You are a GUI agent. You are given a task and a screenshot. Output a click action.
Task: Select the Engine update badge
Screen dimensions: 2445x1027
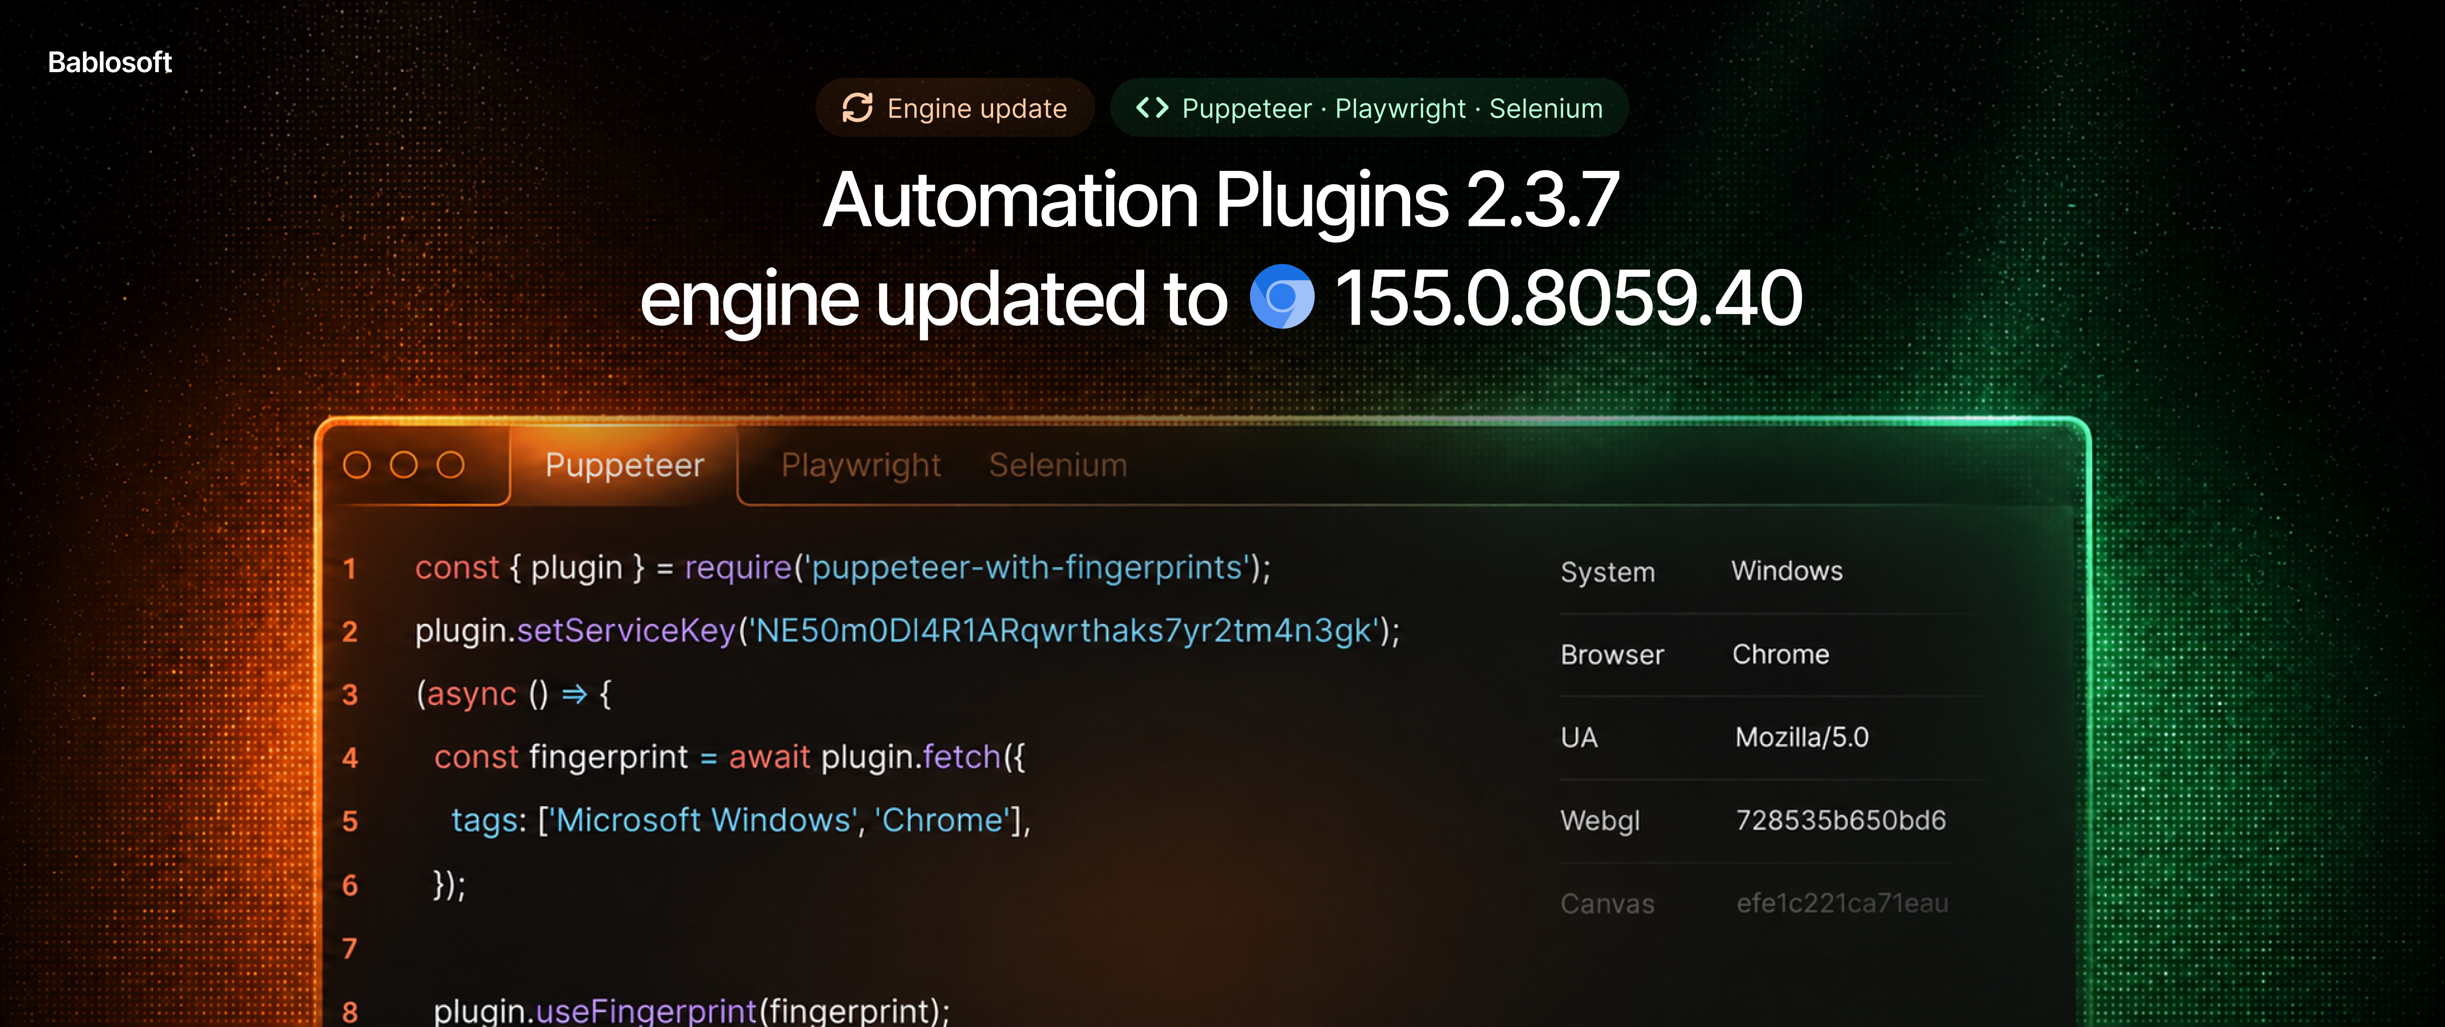coord(955,108)
